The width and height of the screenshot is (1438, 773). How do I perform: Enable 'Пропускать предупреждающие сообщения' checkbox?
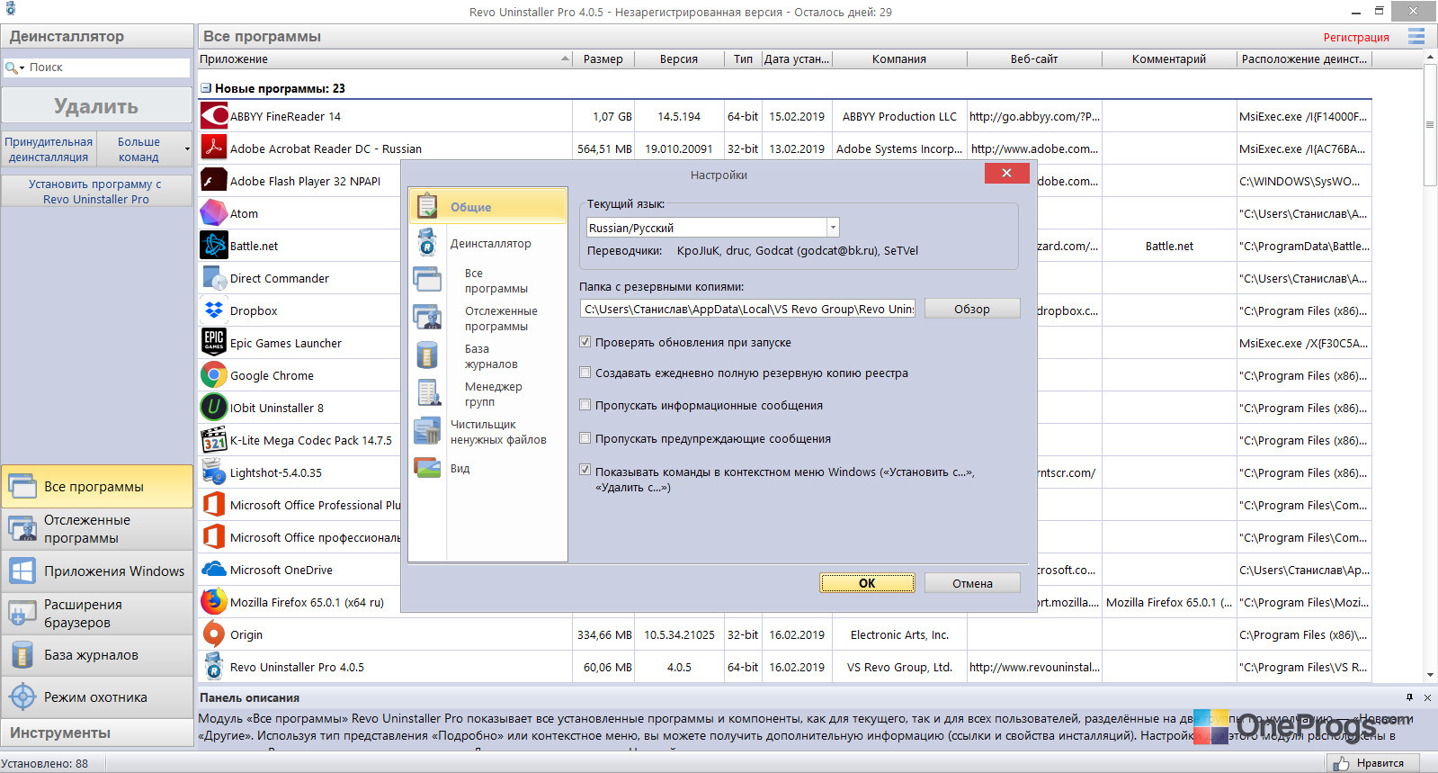(x=585, y=438)
